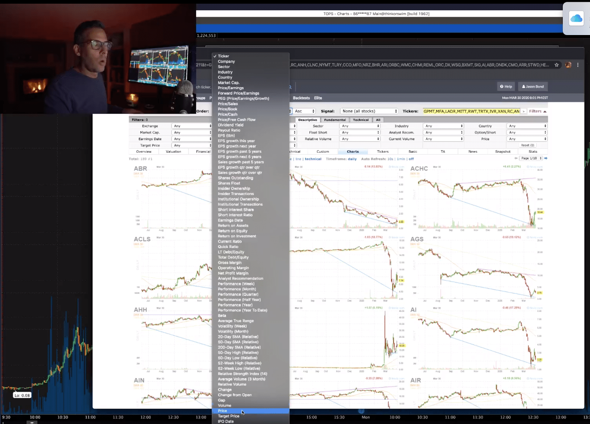Viewport: 590px width, 424px height.
Task: Open the Float Short filter dropdown
Action: coord(360,133)
